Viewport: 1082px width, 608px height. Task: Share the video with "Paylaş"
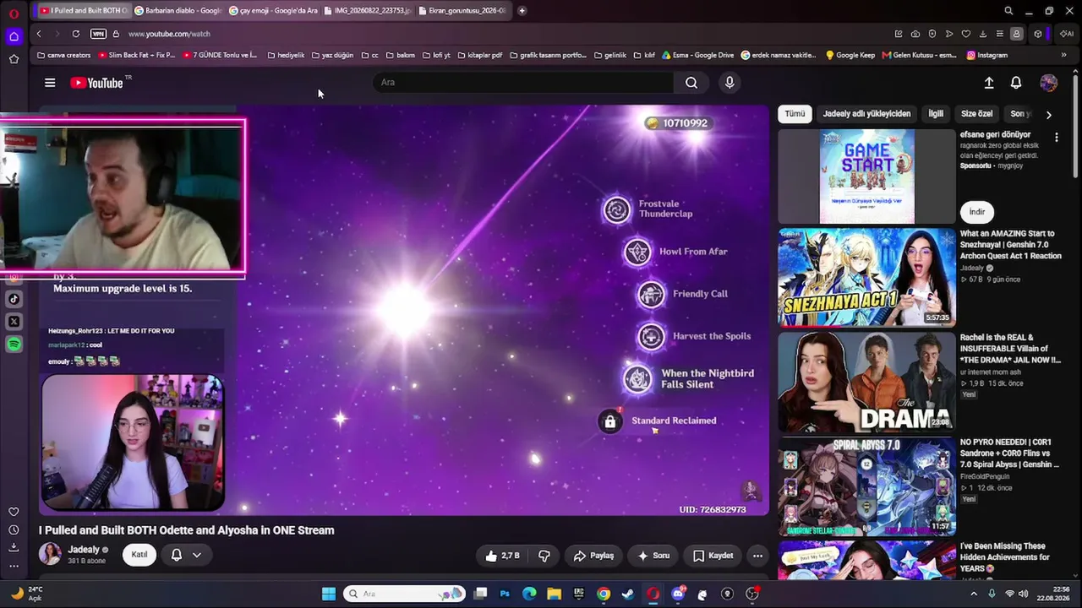coord(593,556)
